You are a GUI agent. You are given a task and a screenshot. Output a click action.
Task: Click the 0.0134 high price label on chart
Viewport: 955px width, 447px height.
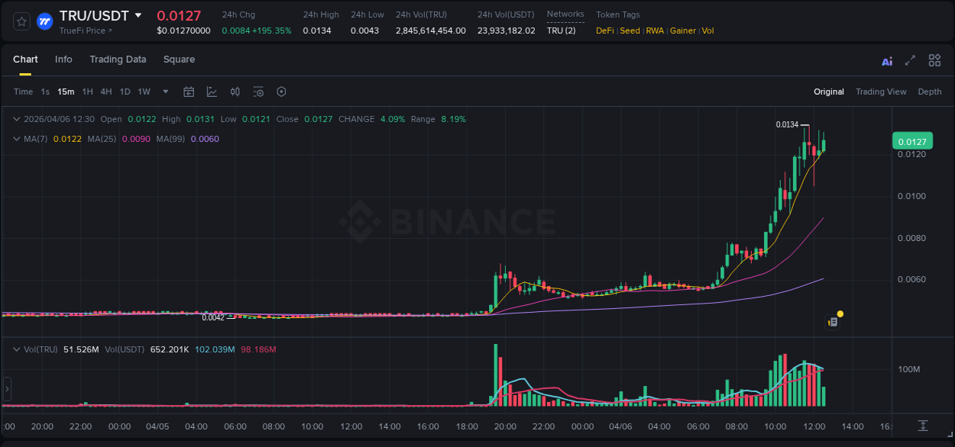pyautogui.click(x=787, y=124)
